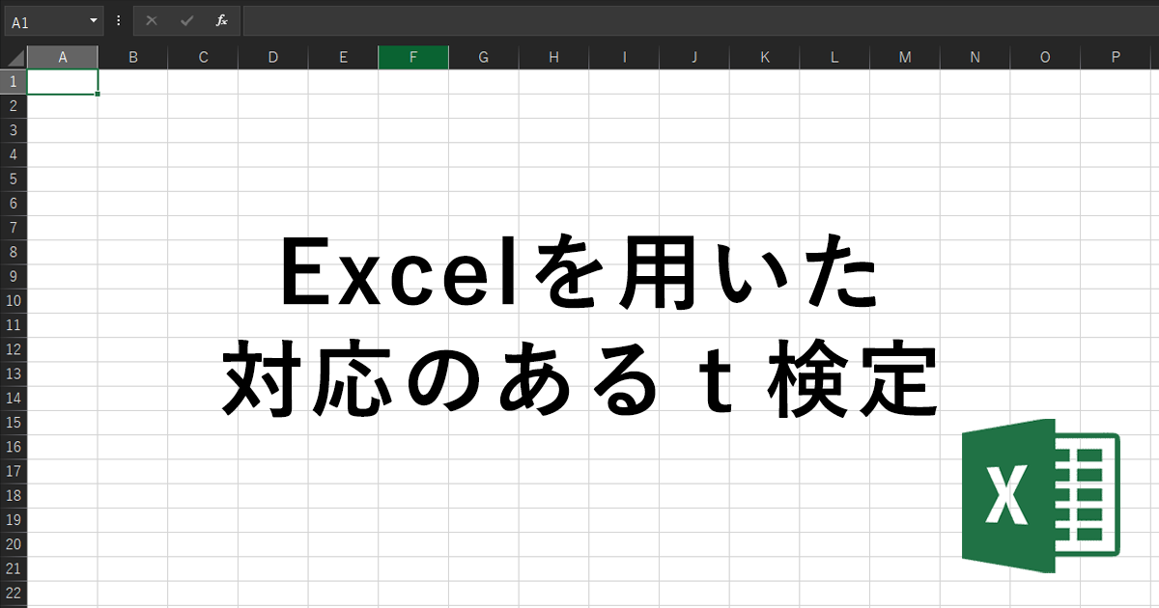1159x608 pixels.
Task: Select column P header
Action: (x=1116, y=57)
